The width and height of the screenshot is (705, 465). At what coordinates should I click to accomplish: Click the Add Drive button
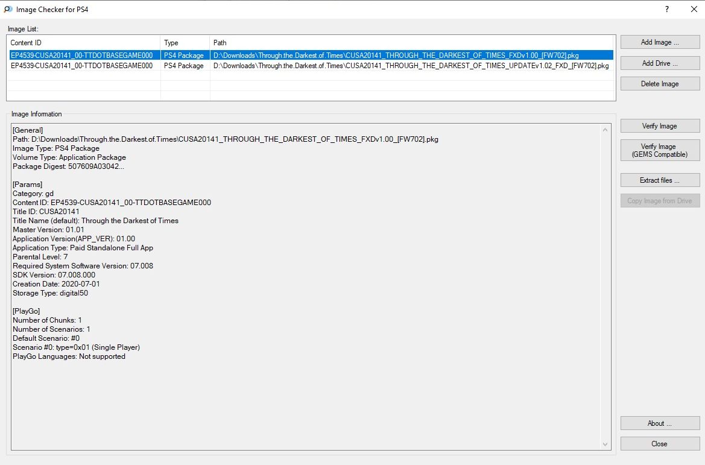coord(660,63)
